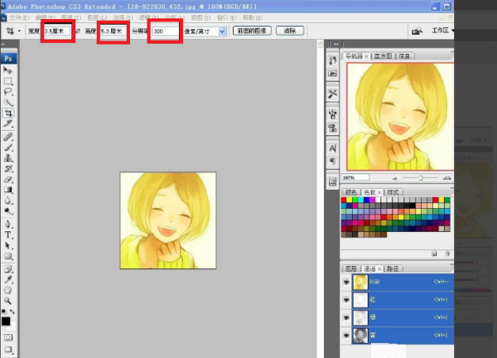The image size is (497, 358).
Task: Select the Lasso tool
Action: (x=8, y=92)
